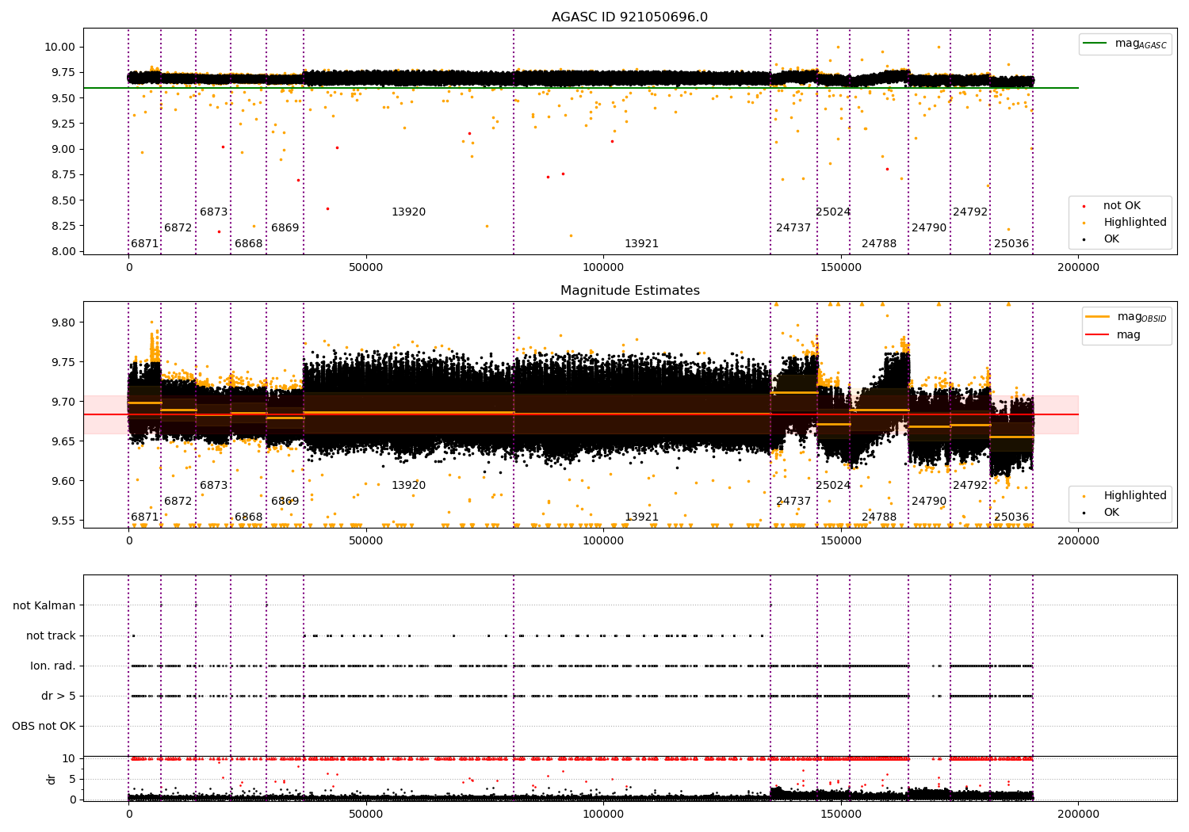Click the 8.25 y-axis tick label
The image size is (1189, 832).
pos(63,226)
